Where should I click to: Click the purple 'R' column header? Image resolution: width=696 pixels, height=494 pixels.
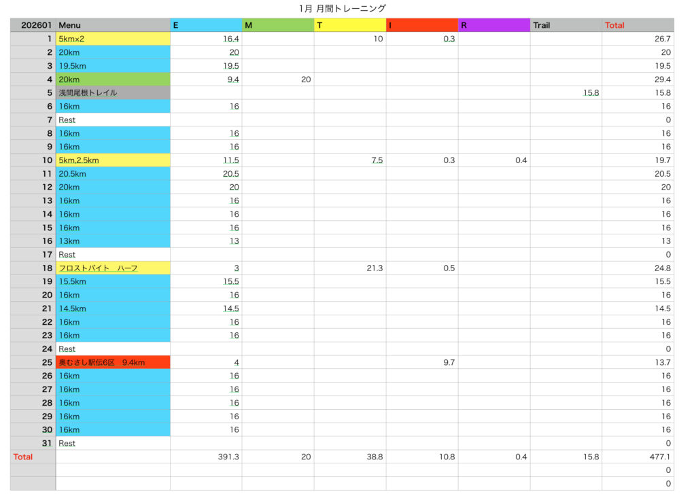pos(493,25)
